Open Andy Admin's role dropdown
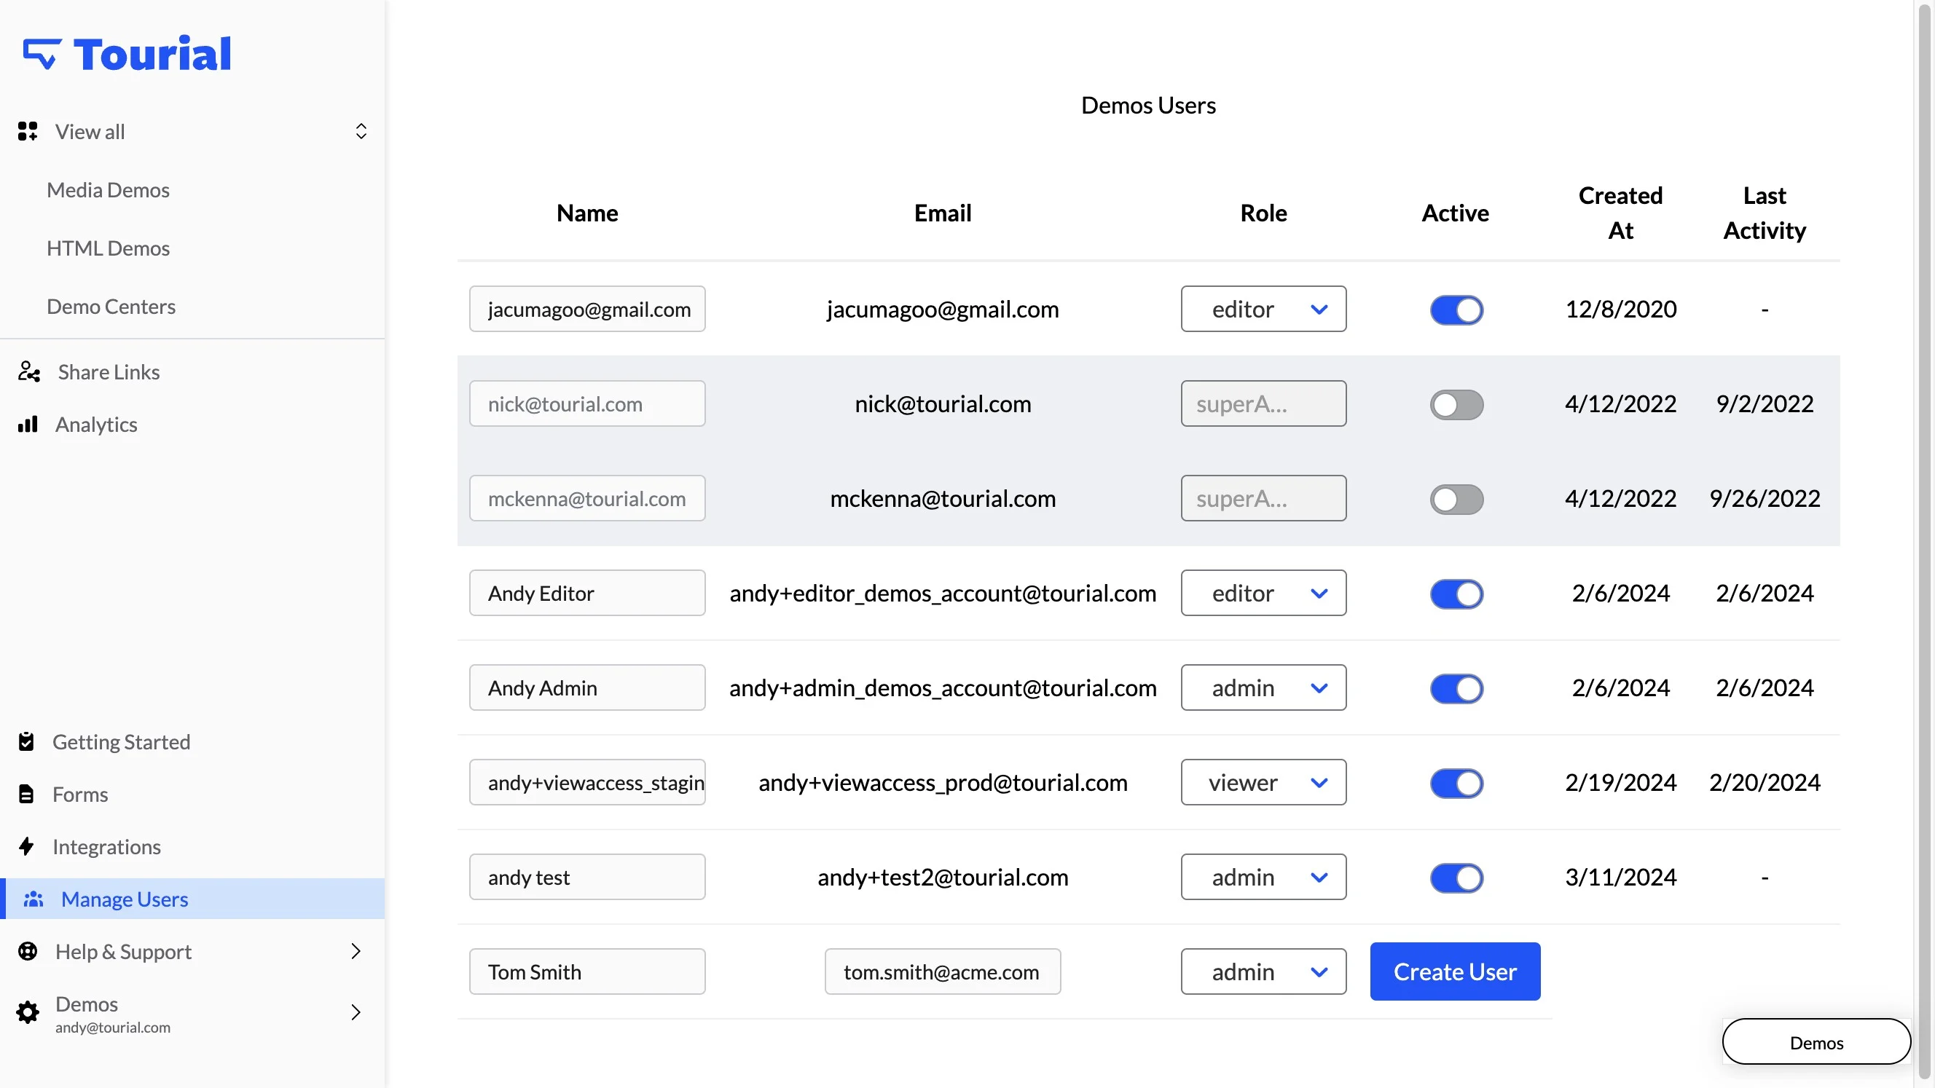 [1263, 687]
